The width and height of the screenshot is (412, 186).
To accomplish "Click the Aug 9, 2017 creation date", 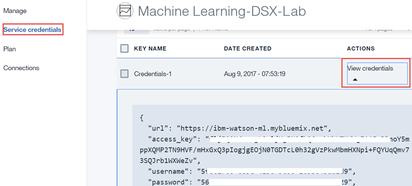I will pyautogui.click(x=255, y=74).
